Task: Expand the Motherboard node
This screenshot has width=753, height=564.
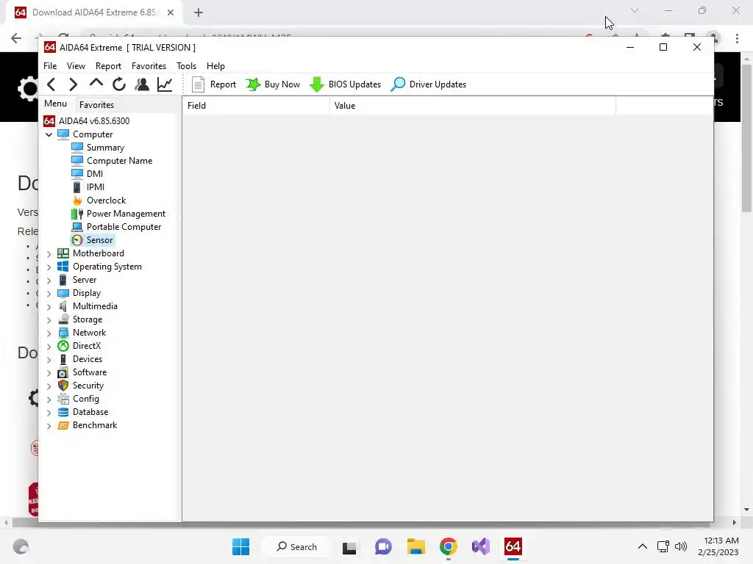Action: tap(49, 253)
